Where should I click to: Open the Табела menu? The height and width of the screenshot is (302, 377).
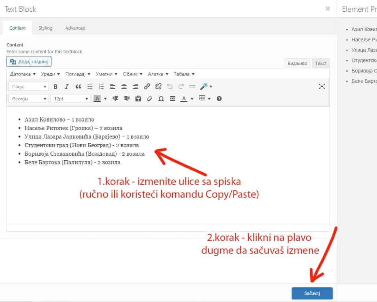(184, 74)
